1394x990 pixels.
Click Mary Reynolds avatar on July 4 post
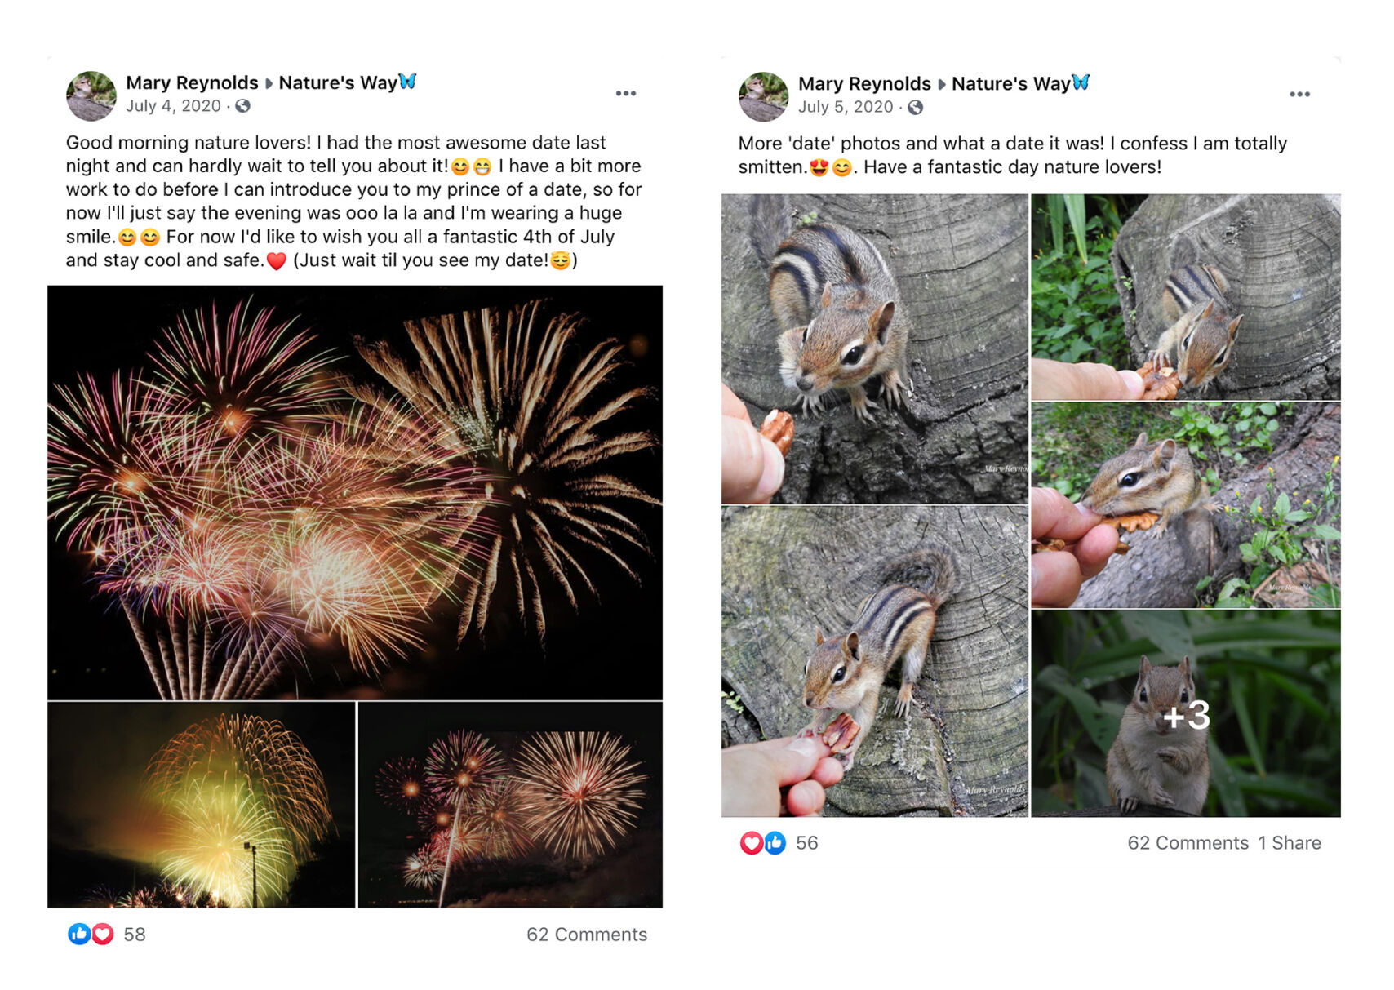pos(91,95)
